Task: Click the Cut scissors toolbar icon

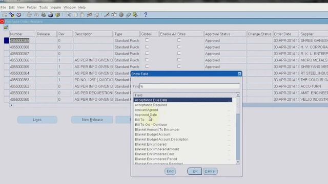Action: pos(69,15)
